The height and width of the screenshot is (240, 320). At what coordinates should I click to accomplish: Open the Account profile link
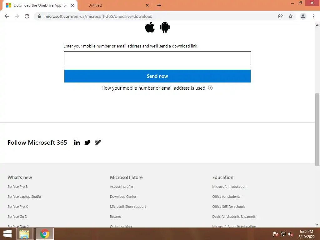122,187
